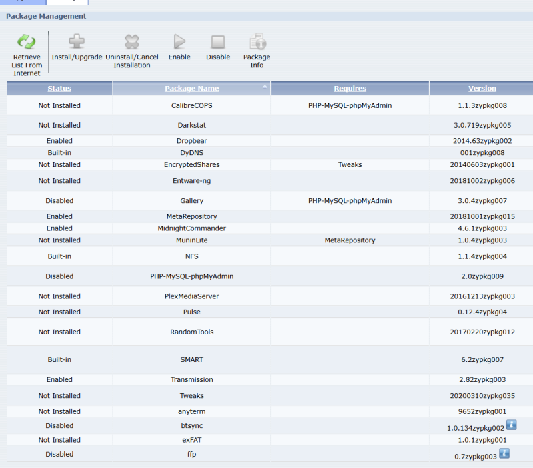The width and height of the screenshot is (533, 468).
Task: Click version 4.6.1zypkg003 cell
Action: [482, 228]
